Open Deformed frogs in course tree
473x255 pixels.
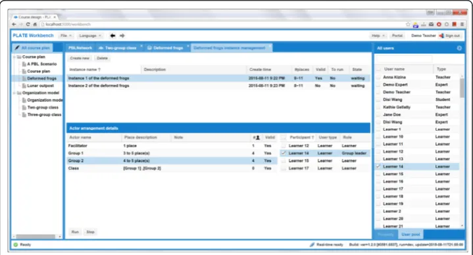41,78
